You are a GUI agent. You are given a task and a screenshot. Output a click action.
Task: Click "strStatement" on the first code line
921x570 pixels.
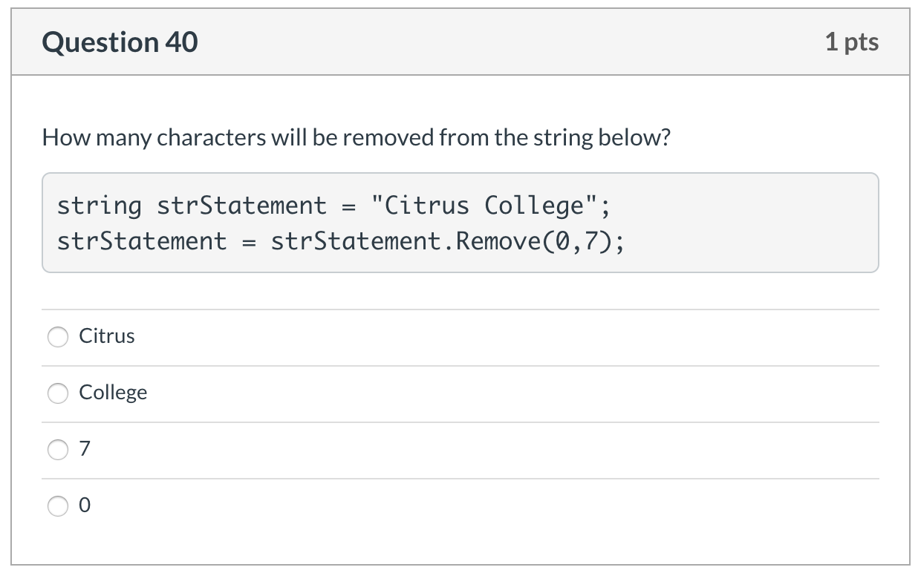(241, 205)
